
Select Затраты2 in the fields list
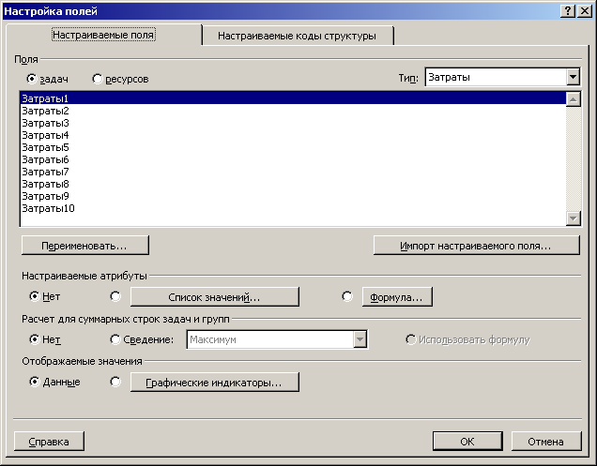[293, 111]
